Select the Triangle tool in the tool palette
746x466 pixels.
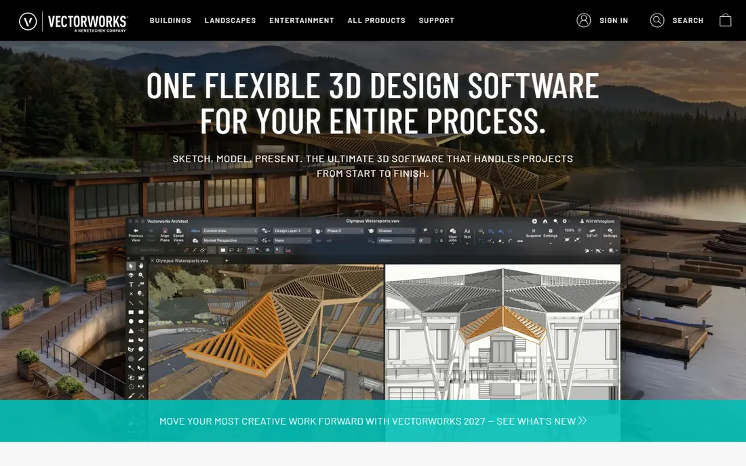pyautogui.click(x=131, y=331)
